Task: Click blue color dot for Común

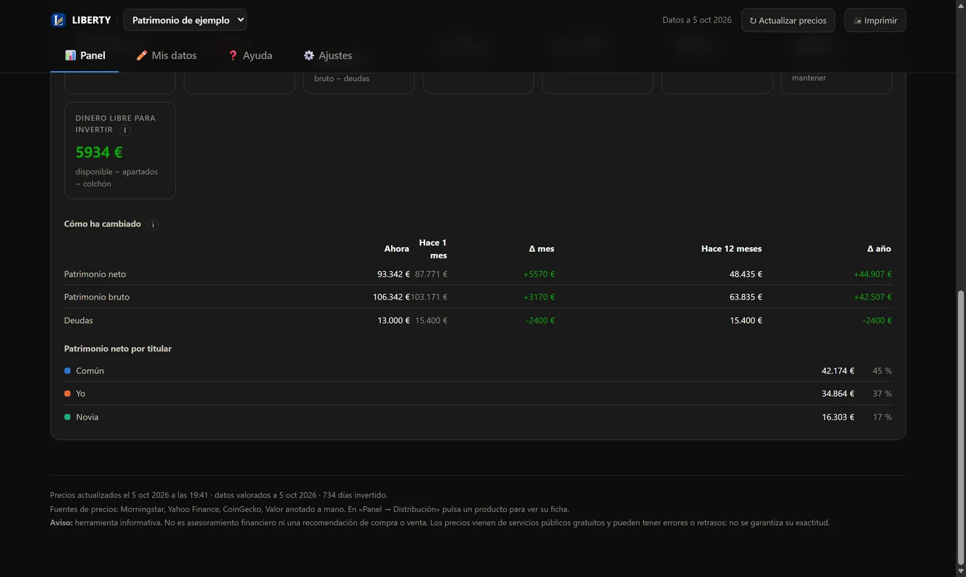Action: [x=68, y=371]
